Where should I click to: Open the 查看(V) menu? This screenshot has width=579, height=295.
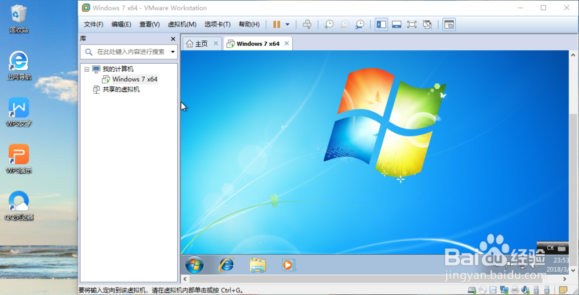(x=149, y=24)
